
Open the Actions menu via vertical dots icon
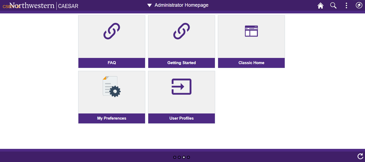pyautogui.click(x=346, y=5)
